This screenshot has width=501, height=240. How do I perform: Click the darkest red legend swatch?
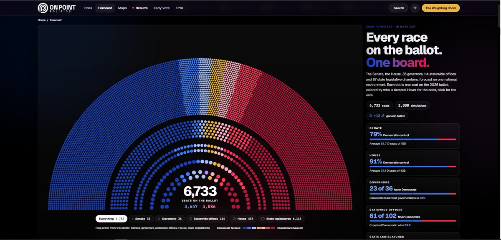coord(273,228)
